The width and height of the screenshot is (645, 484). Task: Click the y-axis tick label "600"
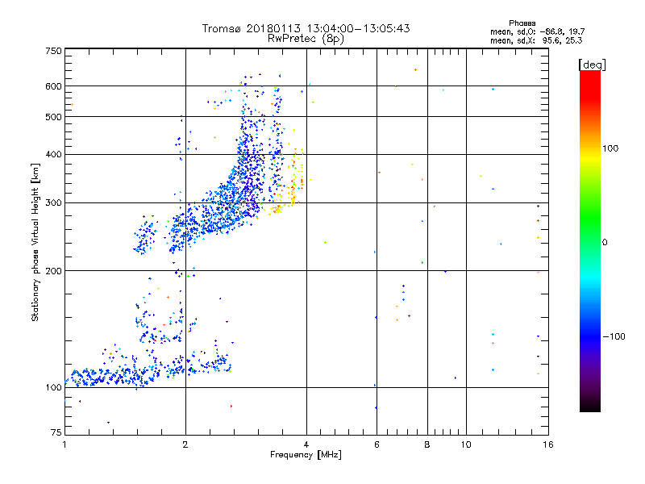pos(53,86)
